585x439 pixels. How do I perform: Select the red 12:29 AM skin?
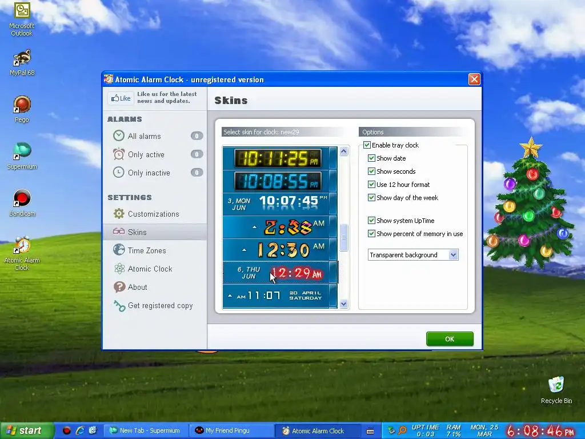280,273
